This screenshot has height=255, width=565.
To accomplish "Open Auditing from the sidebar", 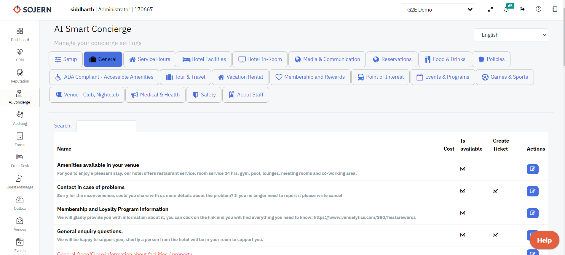I will tap(20, 118).
